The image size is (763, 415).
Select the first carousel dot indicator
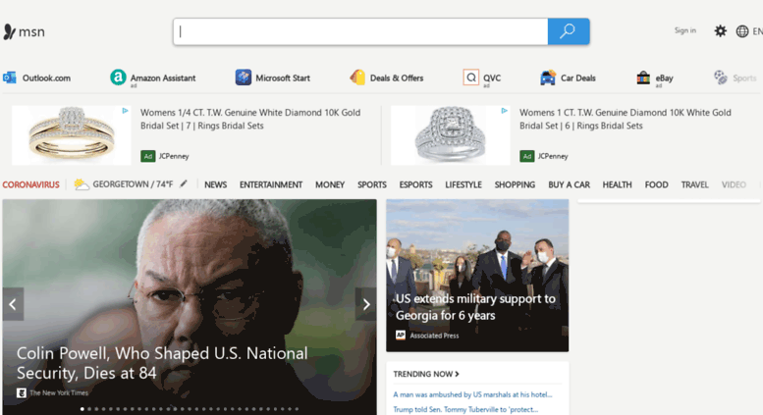click(x=82, y=409)
